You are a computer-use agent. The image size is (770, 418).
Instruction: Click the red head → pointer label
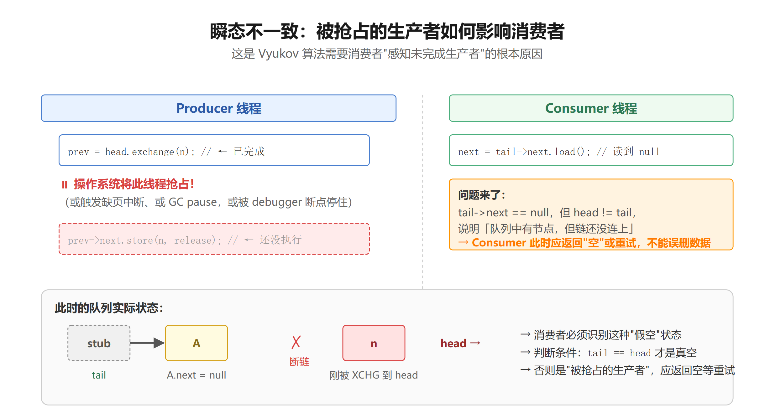460,343
